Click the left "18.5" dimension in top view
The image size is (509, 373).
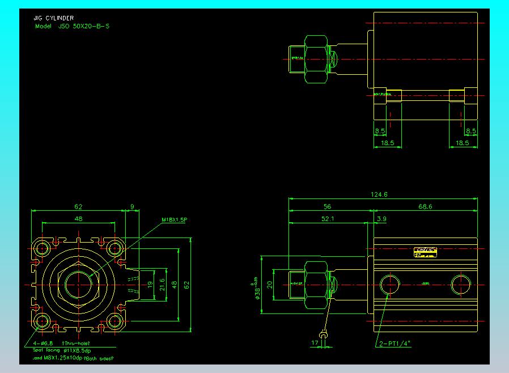tap(387, 143)
